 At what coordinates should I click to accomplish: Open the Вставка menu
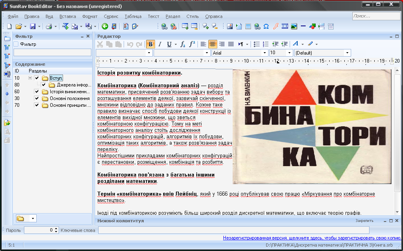(x=67, y=16)
